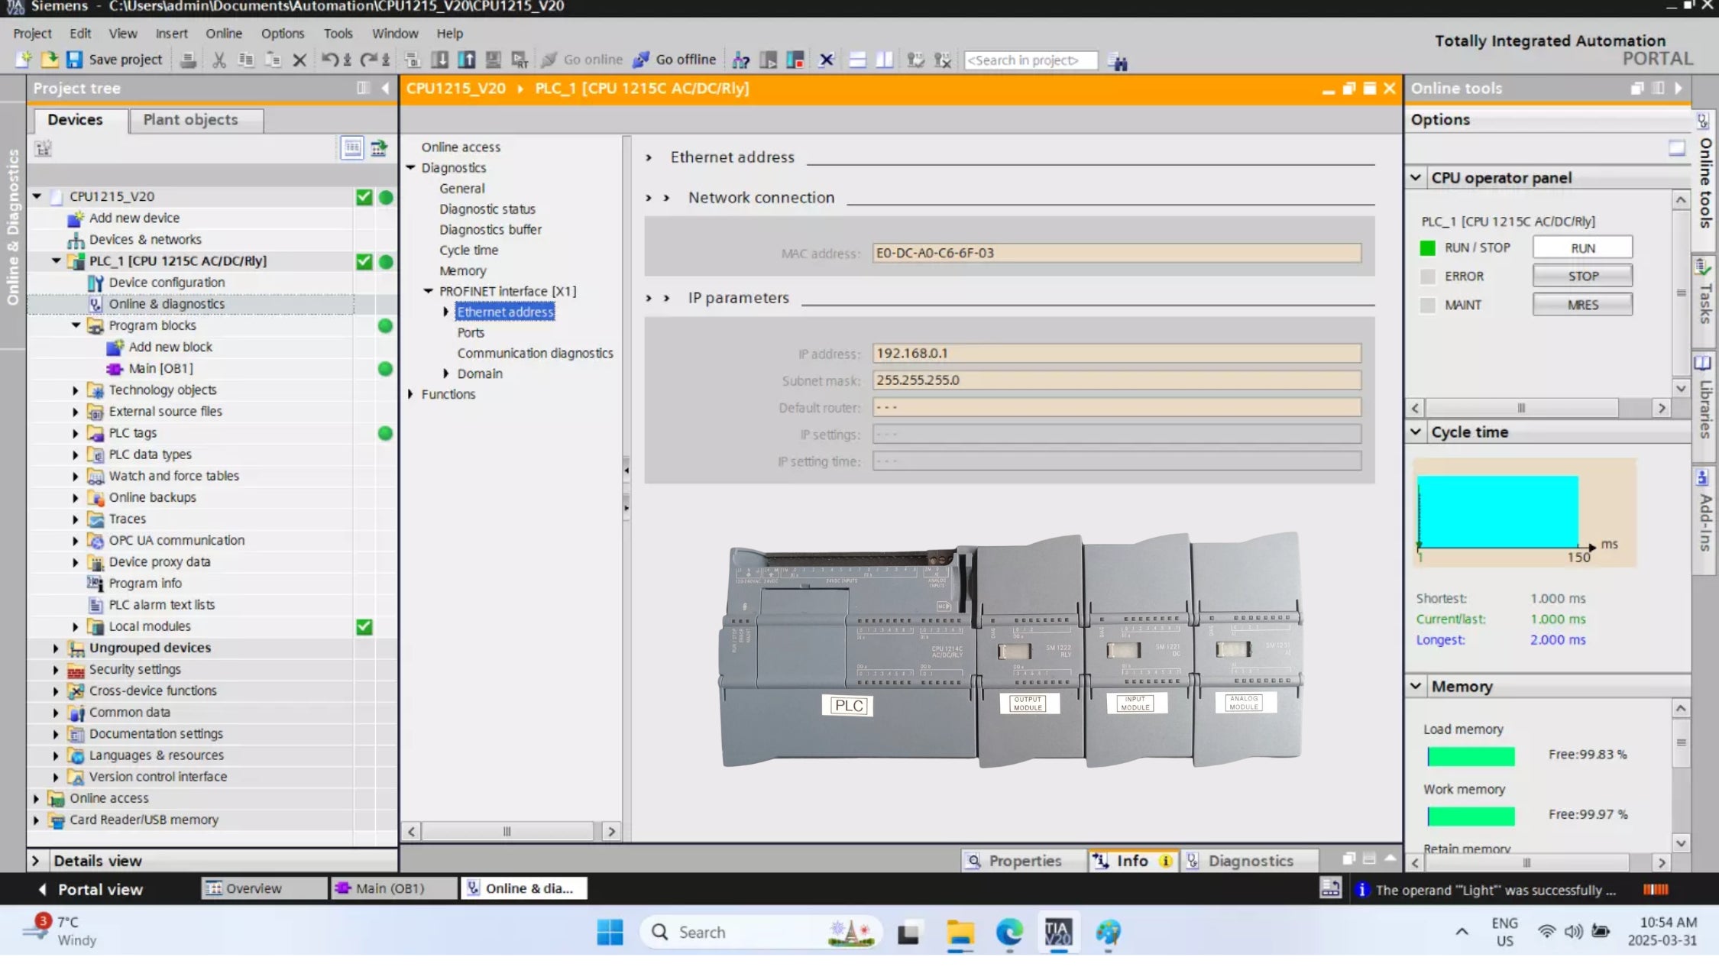The image size is (1719, 967).
Task: Expand the Functions tree node
Action: pos(411,394)
